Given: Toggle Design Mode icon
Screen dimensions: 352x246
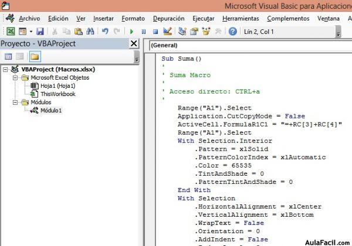Looking at the screenshot, I should tap(167, 32).
